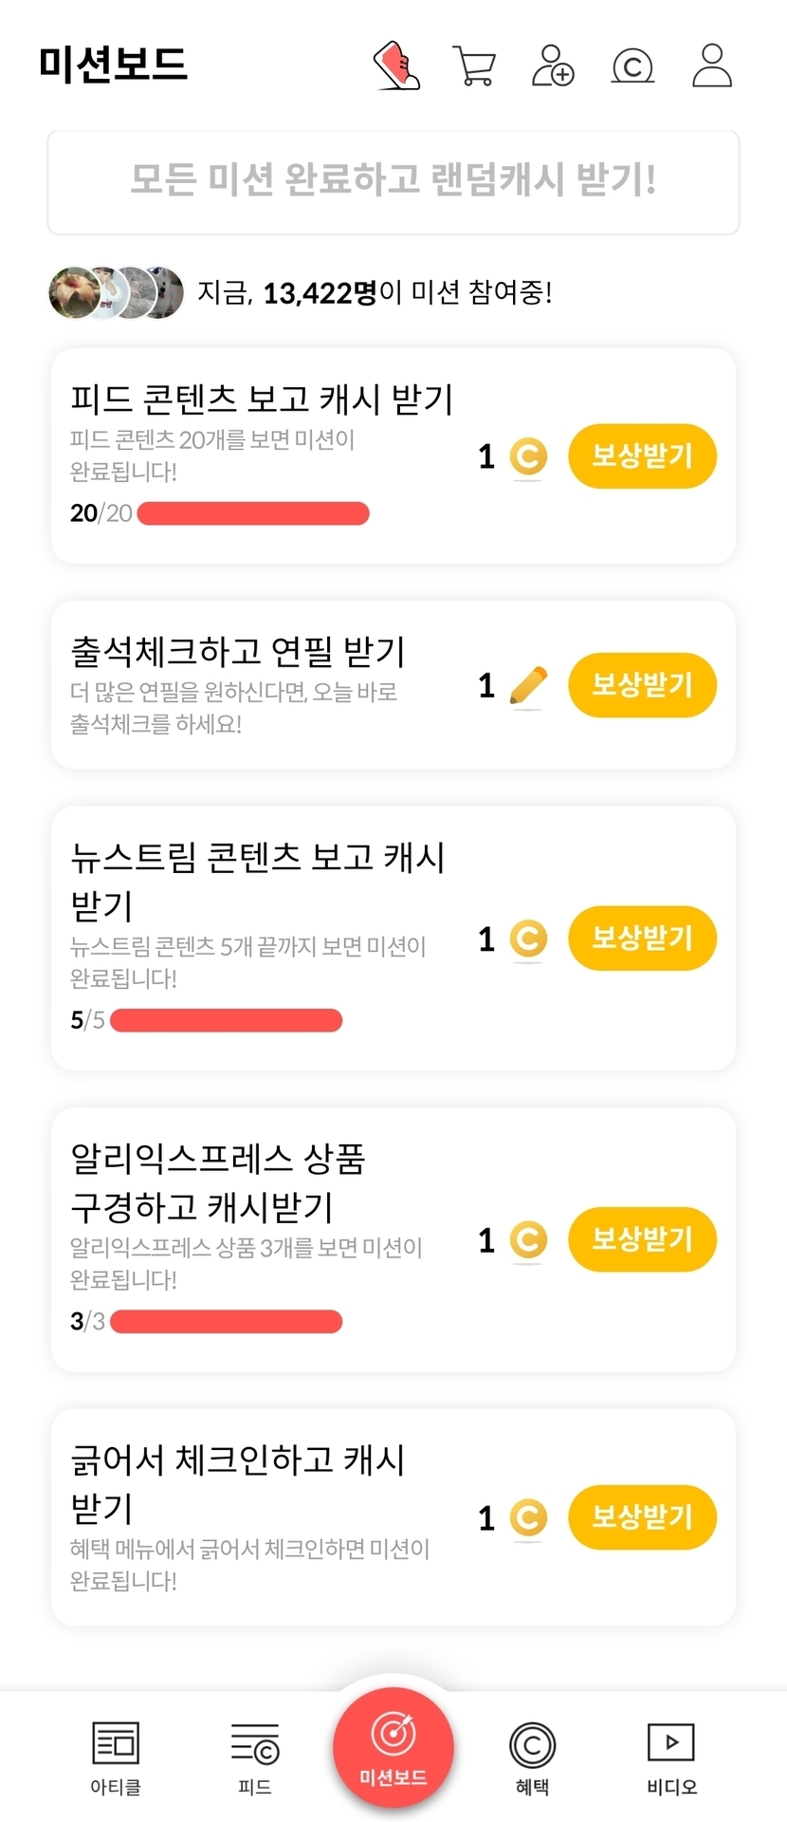Tap the pencil reward icon

[528, 686]
